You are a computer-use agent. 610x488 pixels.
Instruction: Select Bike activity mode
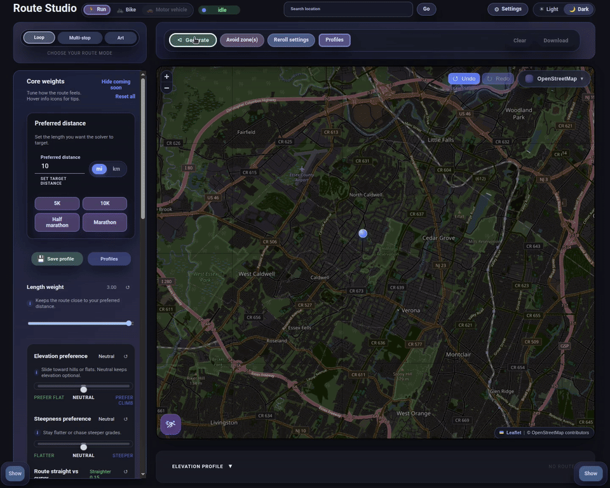127,10
